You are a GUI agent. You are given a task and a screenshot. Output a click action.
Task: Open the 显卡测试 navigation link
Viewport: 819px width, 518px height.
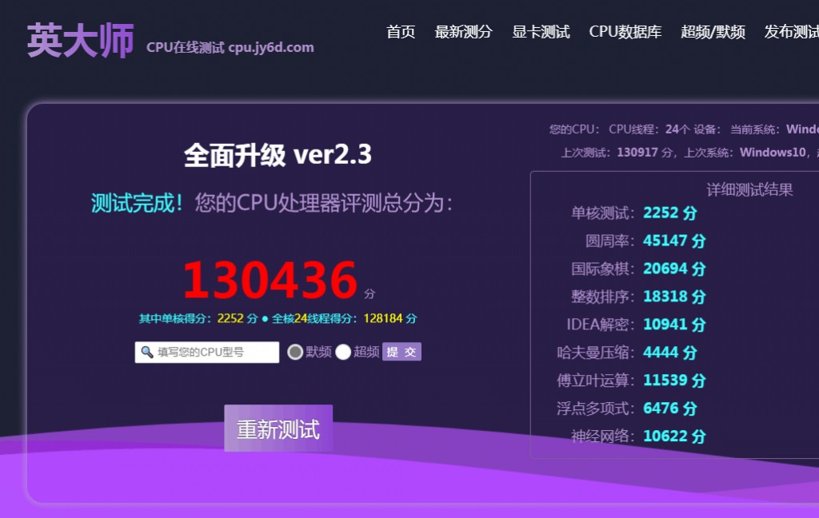tap(541, 32)
